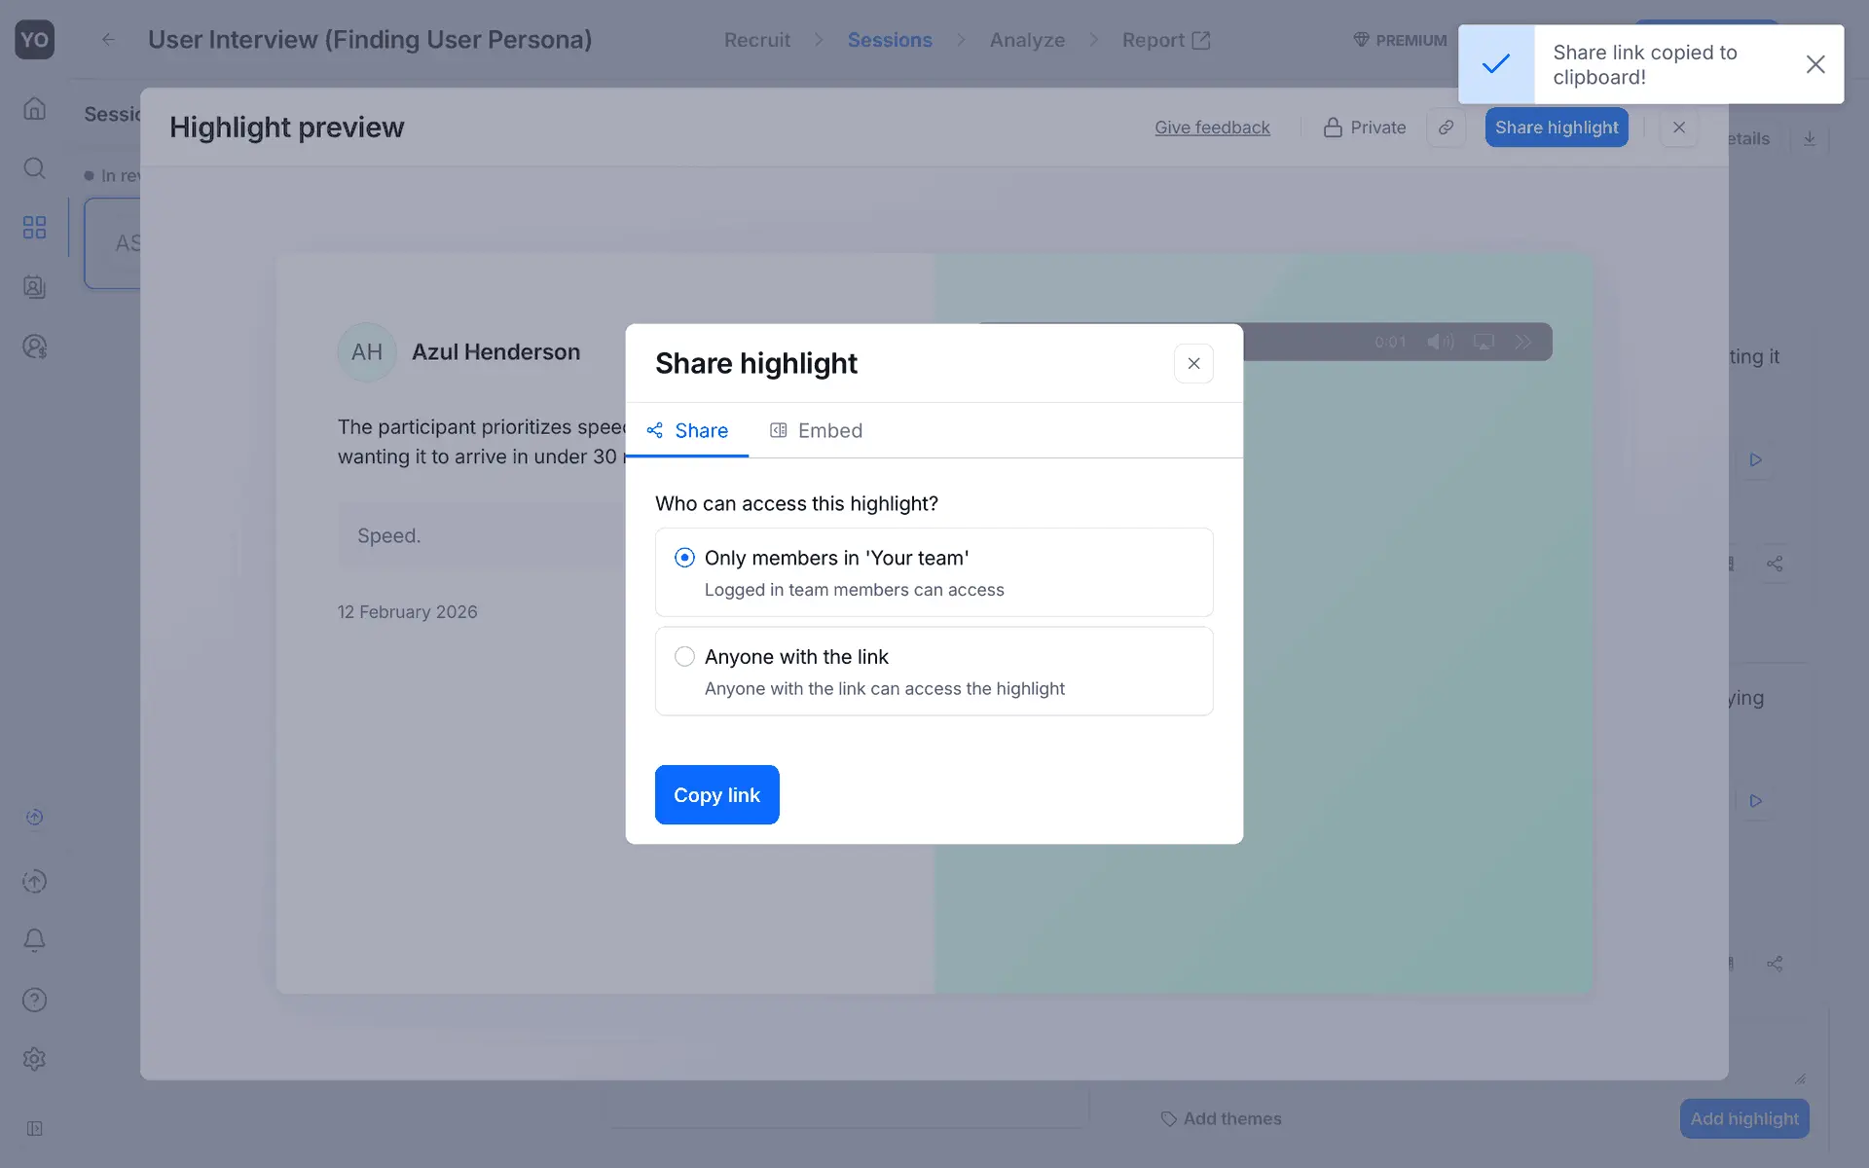The width and height of the screenshot is (1869, 1168).
Task: Open the Give feedback link
Action: click(x=1212, y=128)
